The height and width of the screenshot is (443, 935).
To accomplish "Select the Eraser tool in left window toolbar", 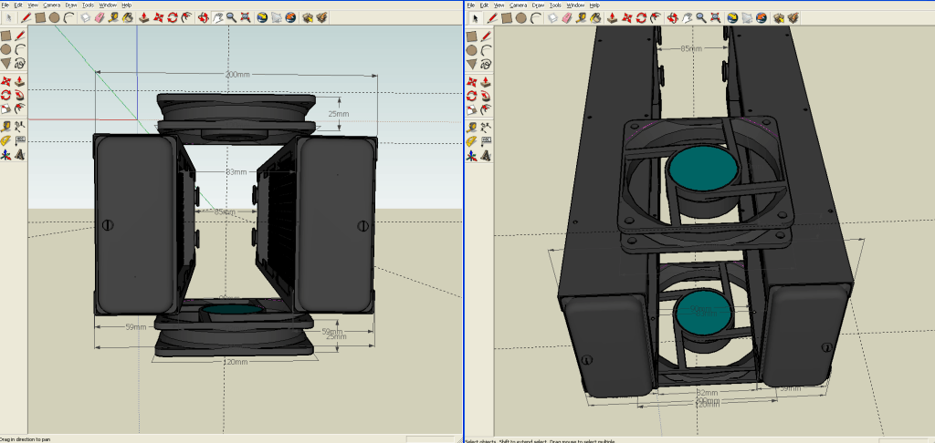I will (x=100, y=17).
